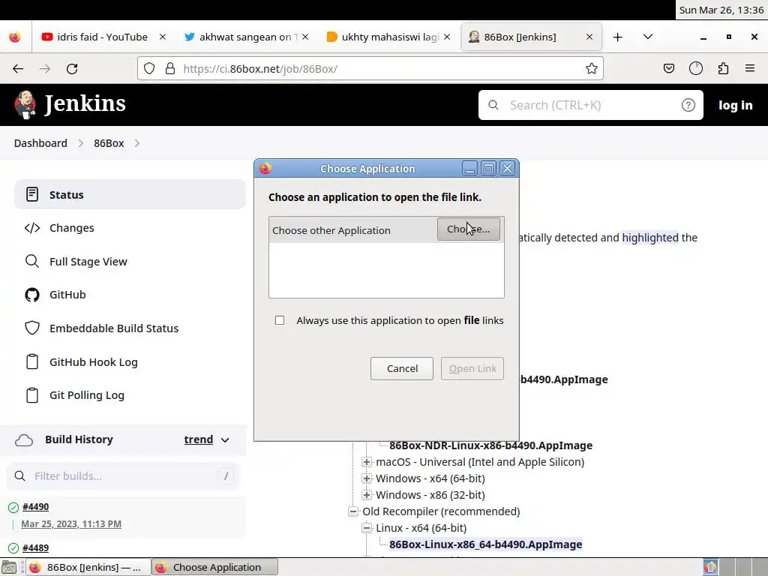Screen dimensions: 768x576
Task: Open the Extensions puzzle-piece icon
Action: point(724,68)
